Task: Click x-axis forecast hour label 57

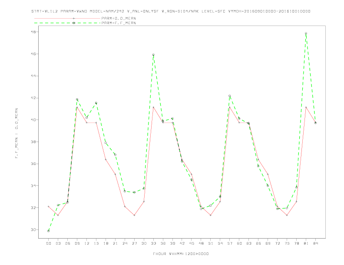Action: [230, 243]
